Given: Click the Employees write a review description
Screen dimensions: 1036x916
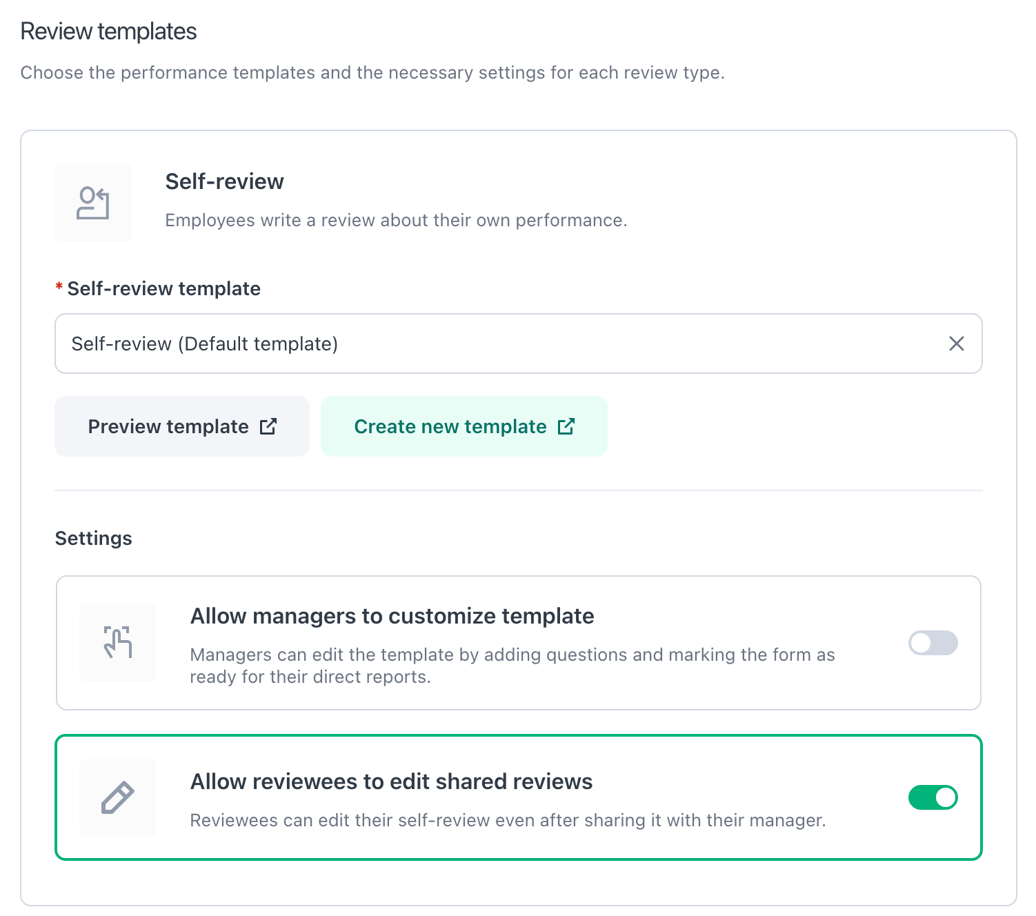Looking at the screenshot, I should 396,220.
